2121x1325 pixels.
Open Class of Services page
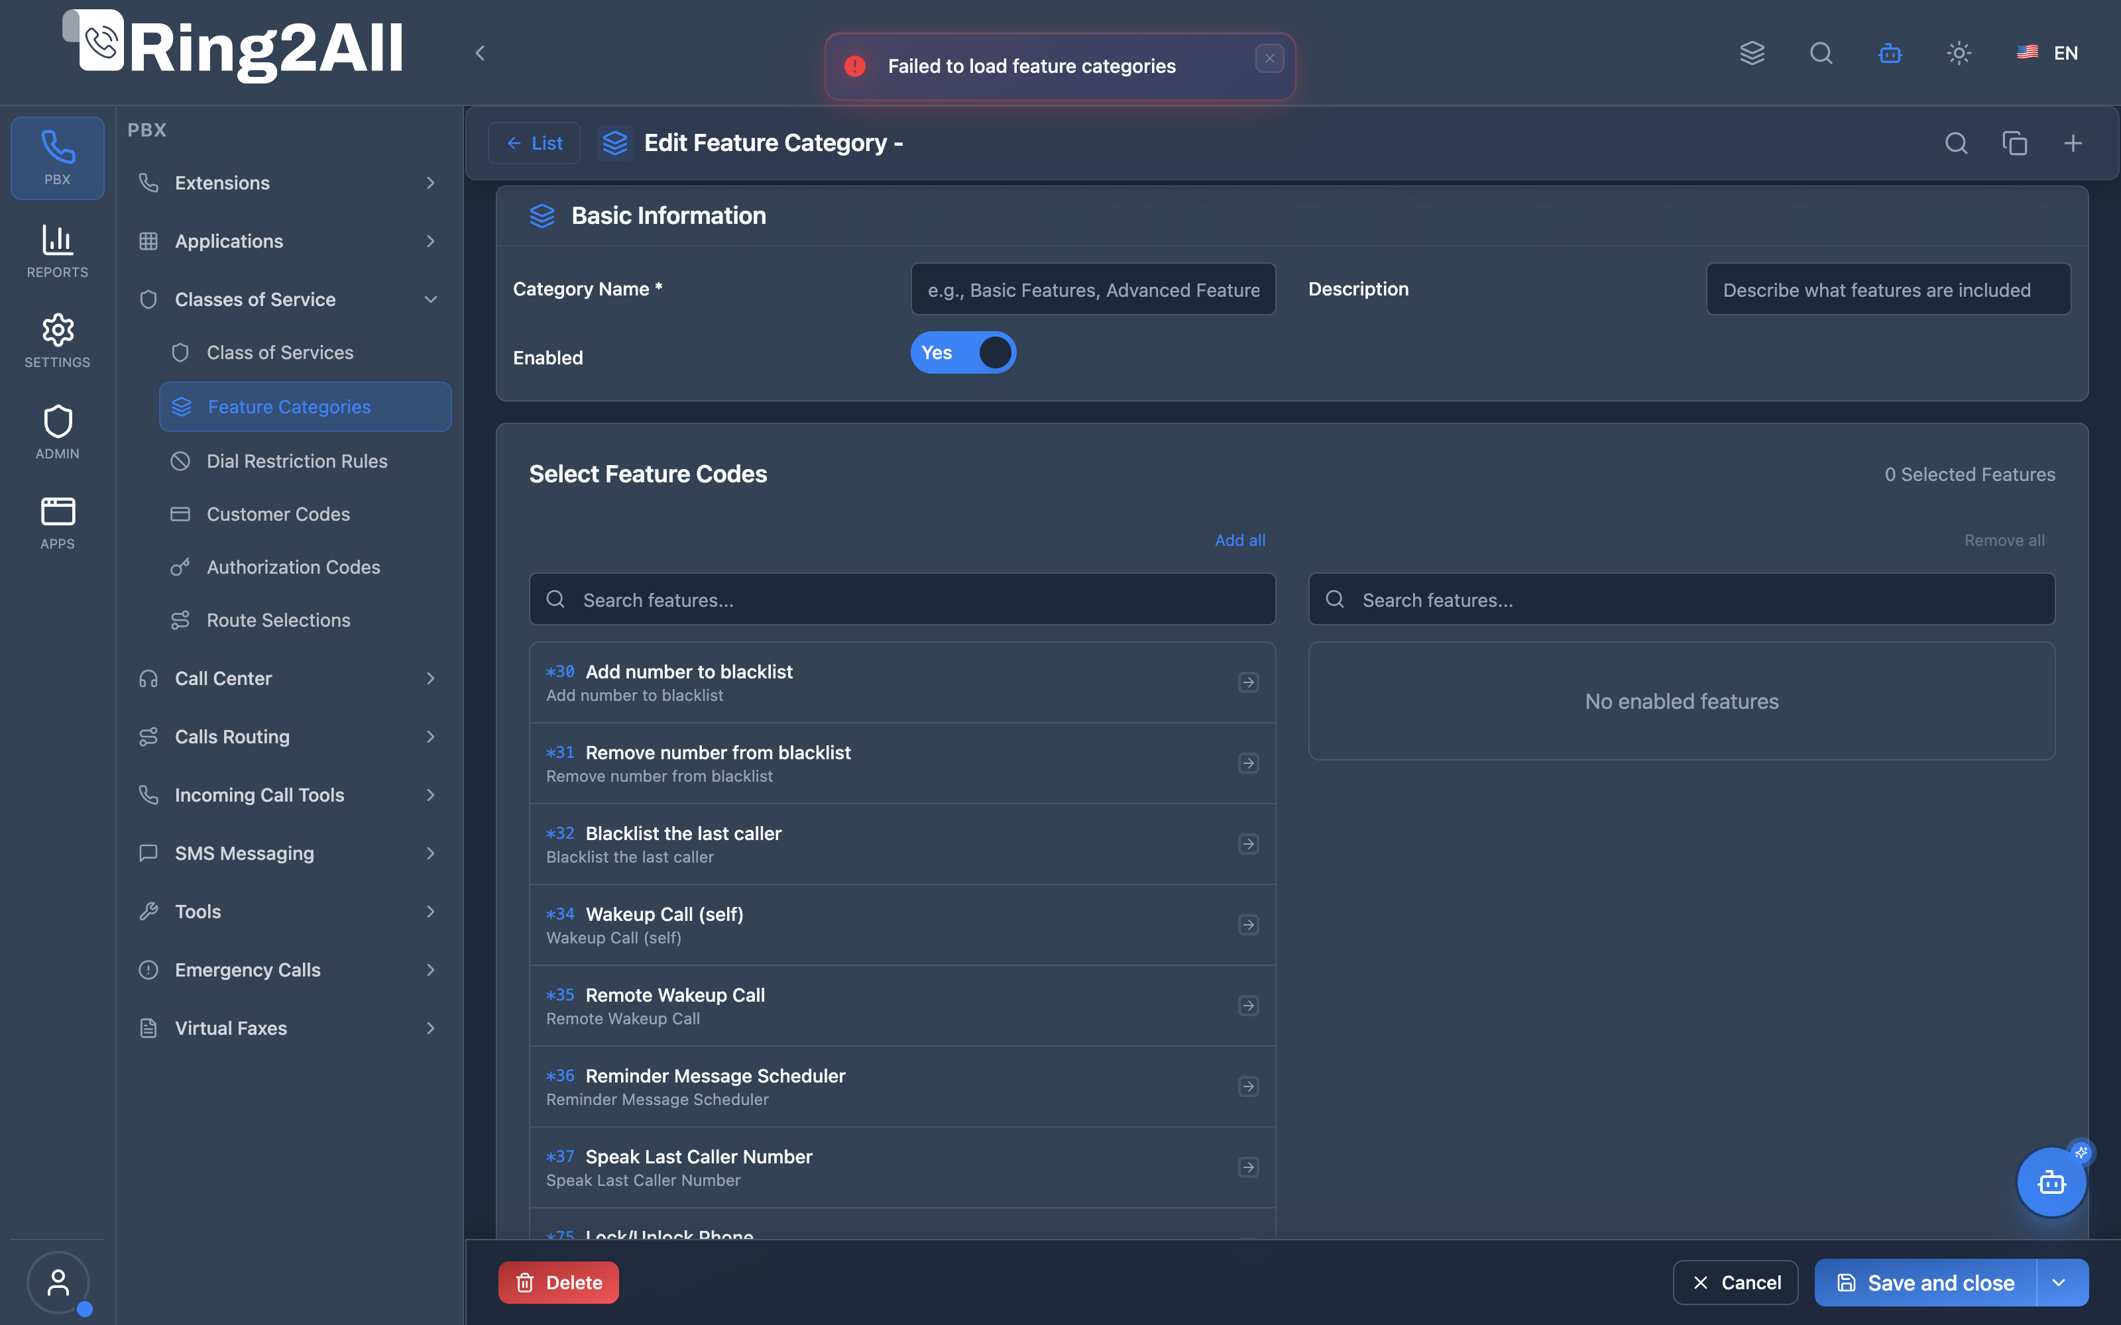(x=305, y=352)
